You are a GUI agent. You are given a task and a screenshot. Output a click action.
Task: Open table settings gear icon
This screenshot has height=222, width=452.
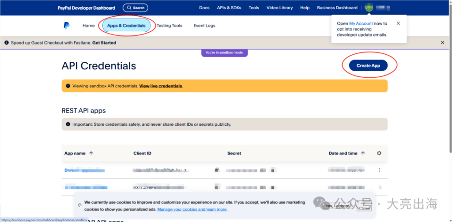click(379, 153)
